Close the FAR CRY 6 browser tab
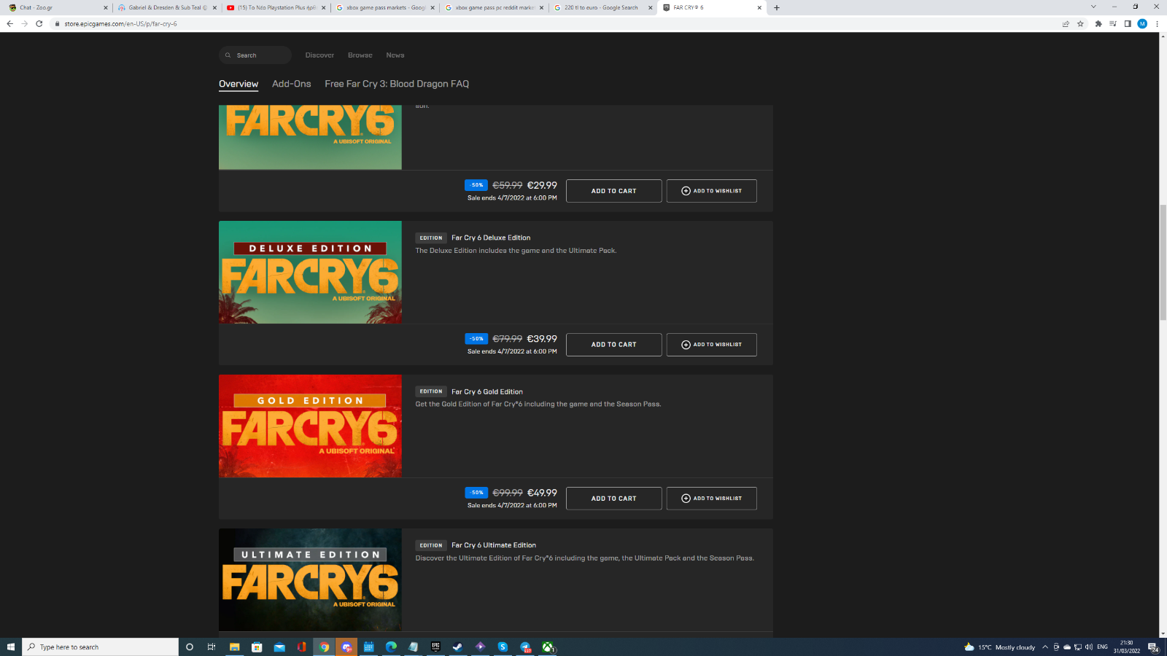This screenshot has height=656, width=1167. (759, 7)
